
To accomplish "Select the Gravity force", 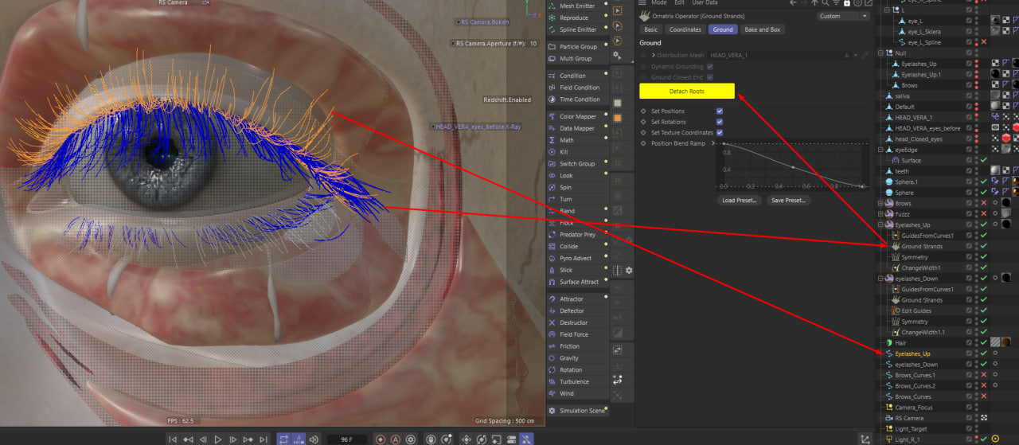I will 569,358.
